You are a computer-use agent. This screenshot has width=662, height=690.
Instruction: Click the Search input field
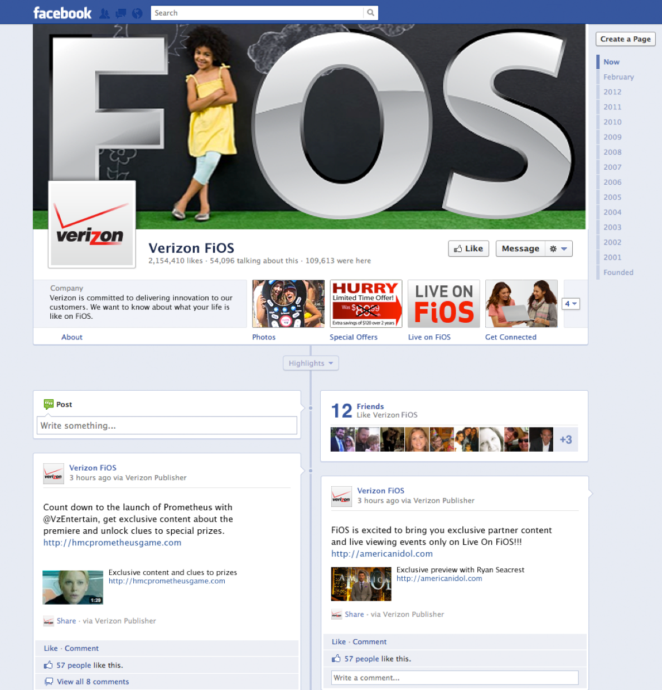(258, 13)
